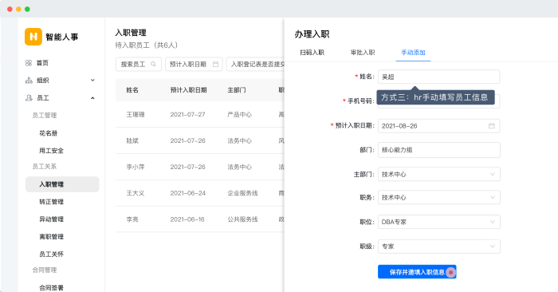Click 公共服务线 department cell
Image resolution: width=558 pixels, height=292 pixels.
(x=242, y=219)
